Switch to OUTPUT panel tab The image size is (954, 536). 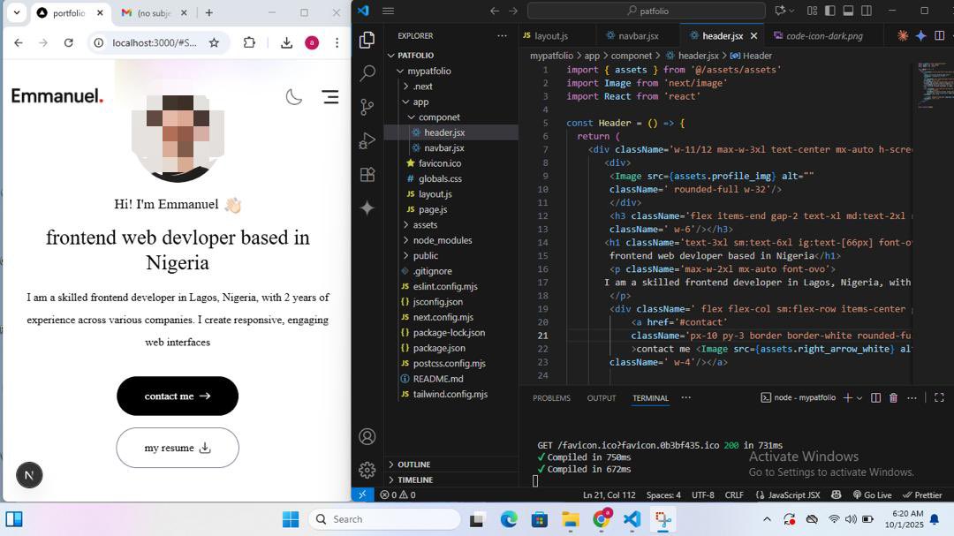click(602, 398)
